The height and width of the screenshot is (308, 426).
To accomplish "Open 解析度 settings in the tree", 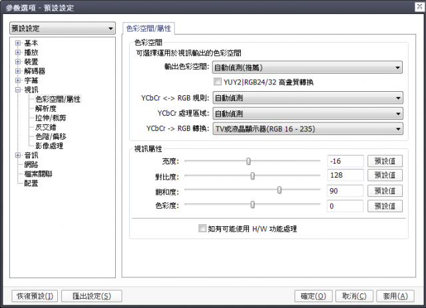I will click(46, 108).
